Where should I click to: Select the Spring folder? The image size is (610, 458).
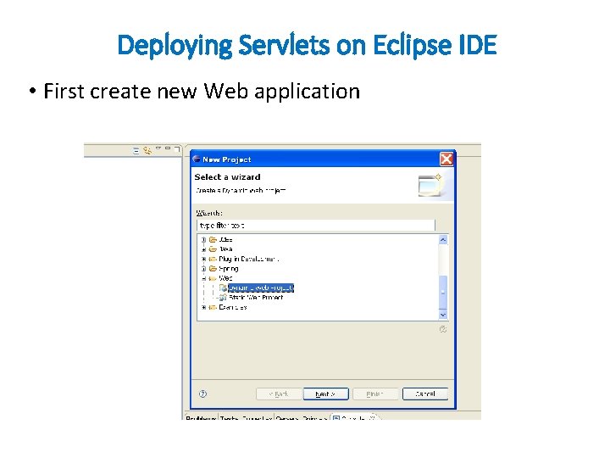(229, 269)
